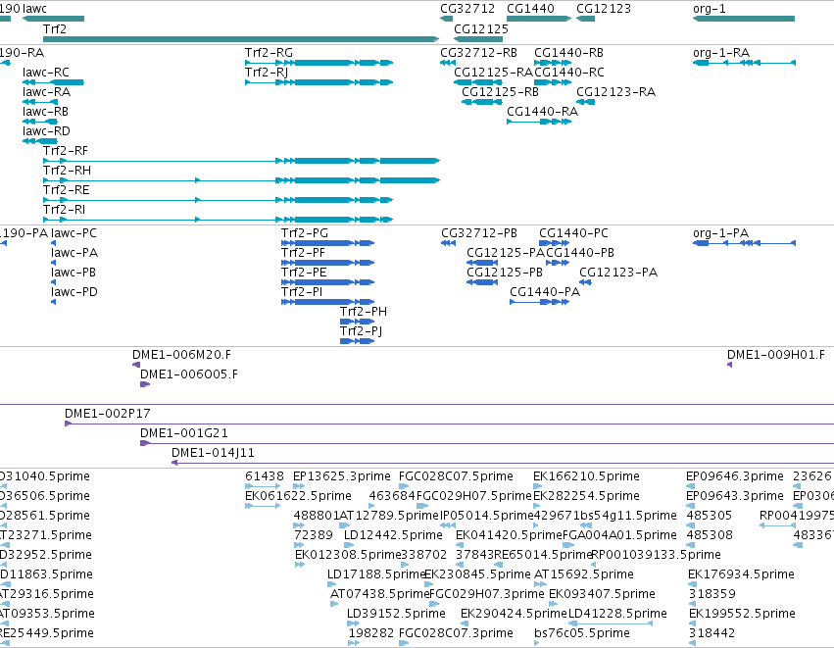Viewport: 834px width, 648px height.
Task: Open EST LD39152.5prime
Action: click(396, 614)
